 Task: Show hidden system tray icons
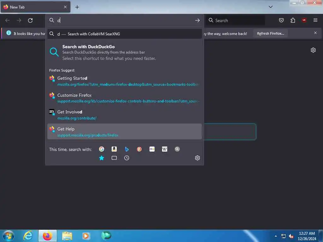pos(276,236)
